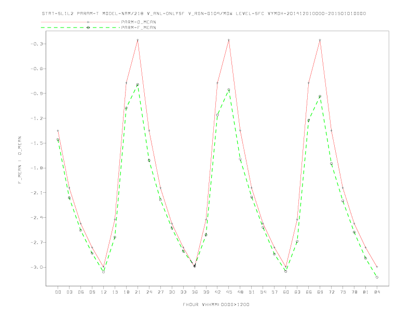Select the PARM=O_MEAN legend label
This screenshot has width=411, height=318.
(139, 22)
